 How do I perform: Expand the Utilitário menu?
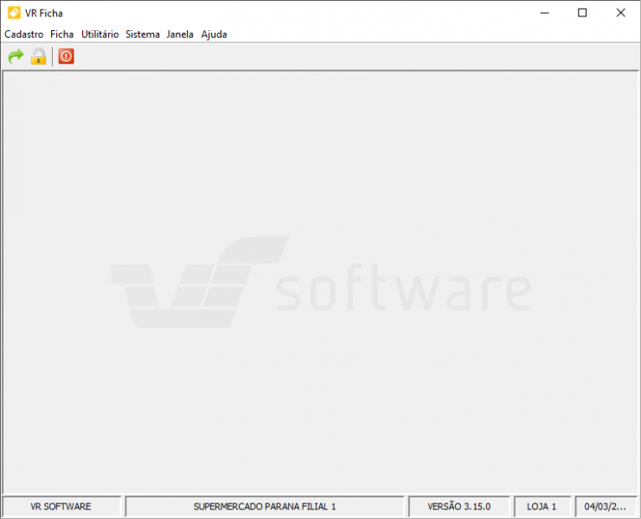[x=99, y=35]
